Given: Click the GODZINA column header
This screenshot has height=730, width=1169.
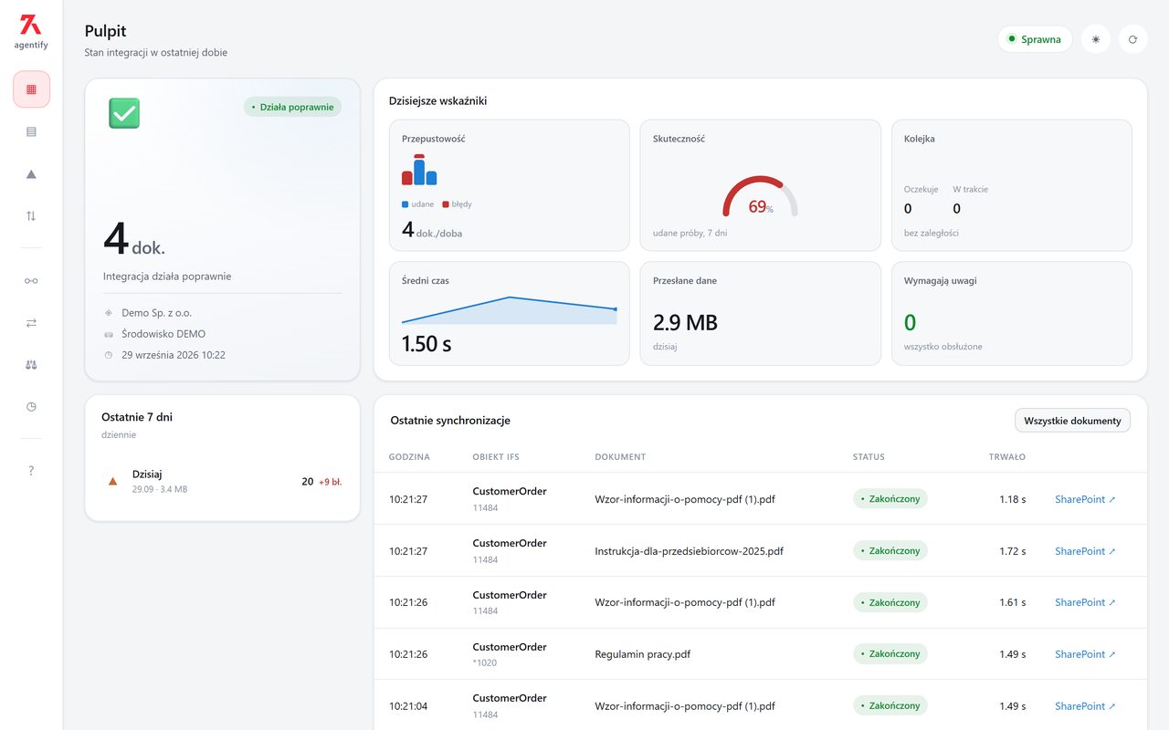Looking at the screenshot, I should 409,457.
